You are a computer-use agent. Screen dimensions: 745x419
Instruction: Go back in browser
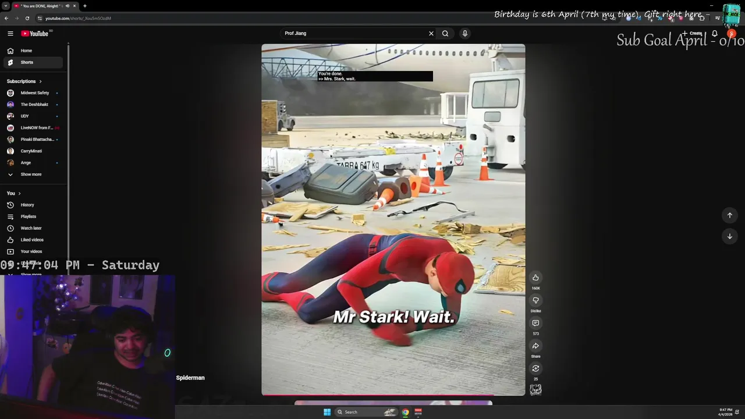click(x=6, y=18)
